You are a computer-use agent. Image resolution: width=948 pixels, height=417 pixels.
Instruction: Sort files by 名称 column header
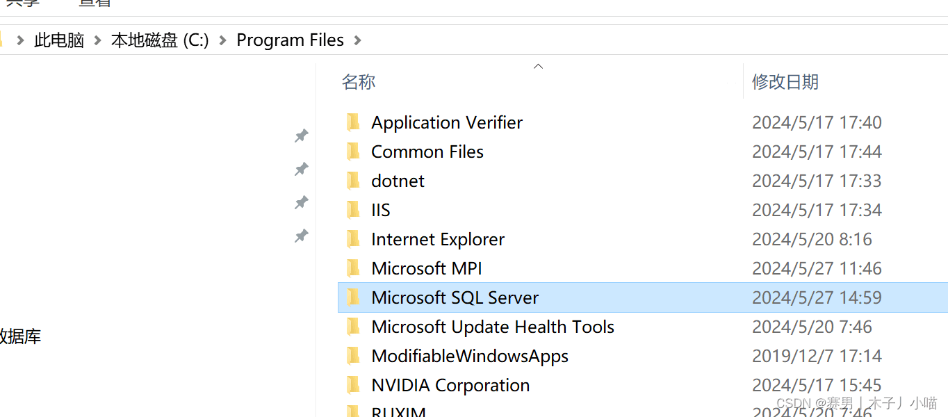(x=359, y=82)
